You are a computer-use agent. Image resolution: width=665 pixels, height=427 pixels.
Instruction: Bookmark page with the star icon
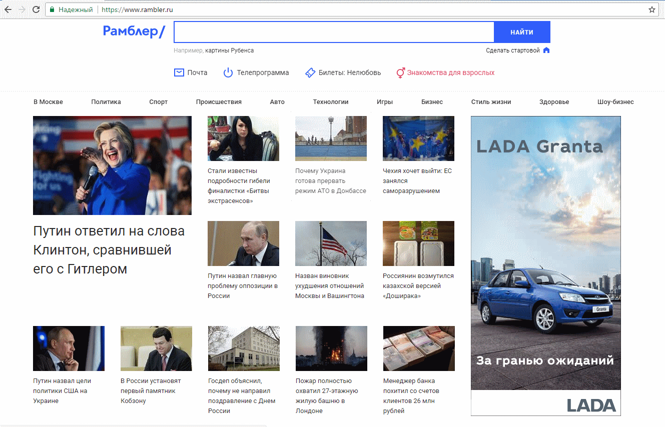click(652, 9)
